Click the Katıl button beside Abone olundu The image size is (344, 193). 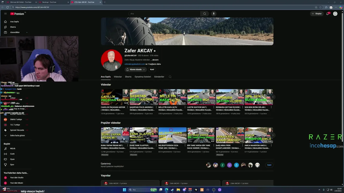[152, 69]
